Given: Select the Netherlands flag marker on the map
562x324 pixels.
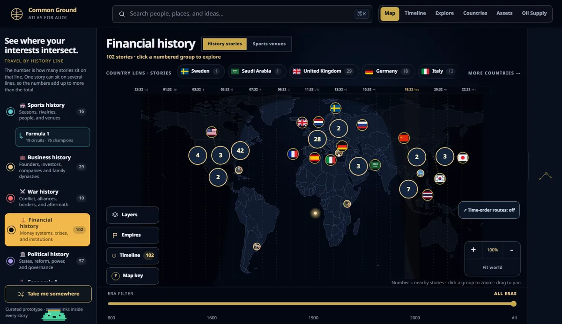Looking at the screenshot, I should tap(318, 122).
